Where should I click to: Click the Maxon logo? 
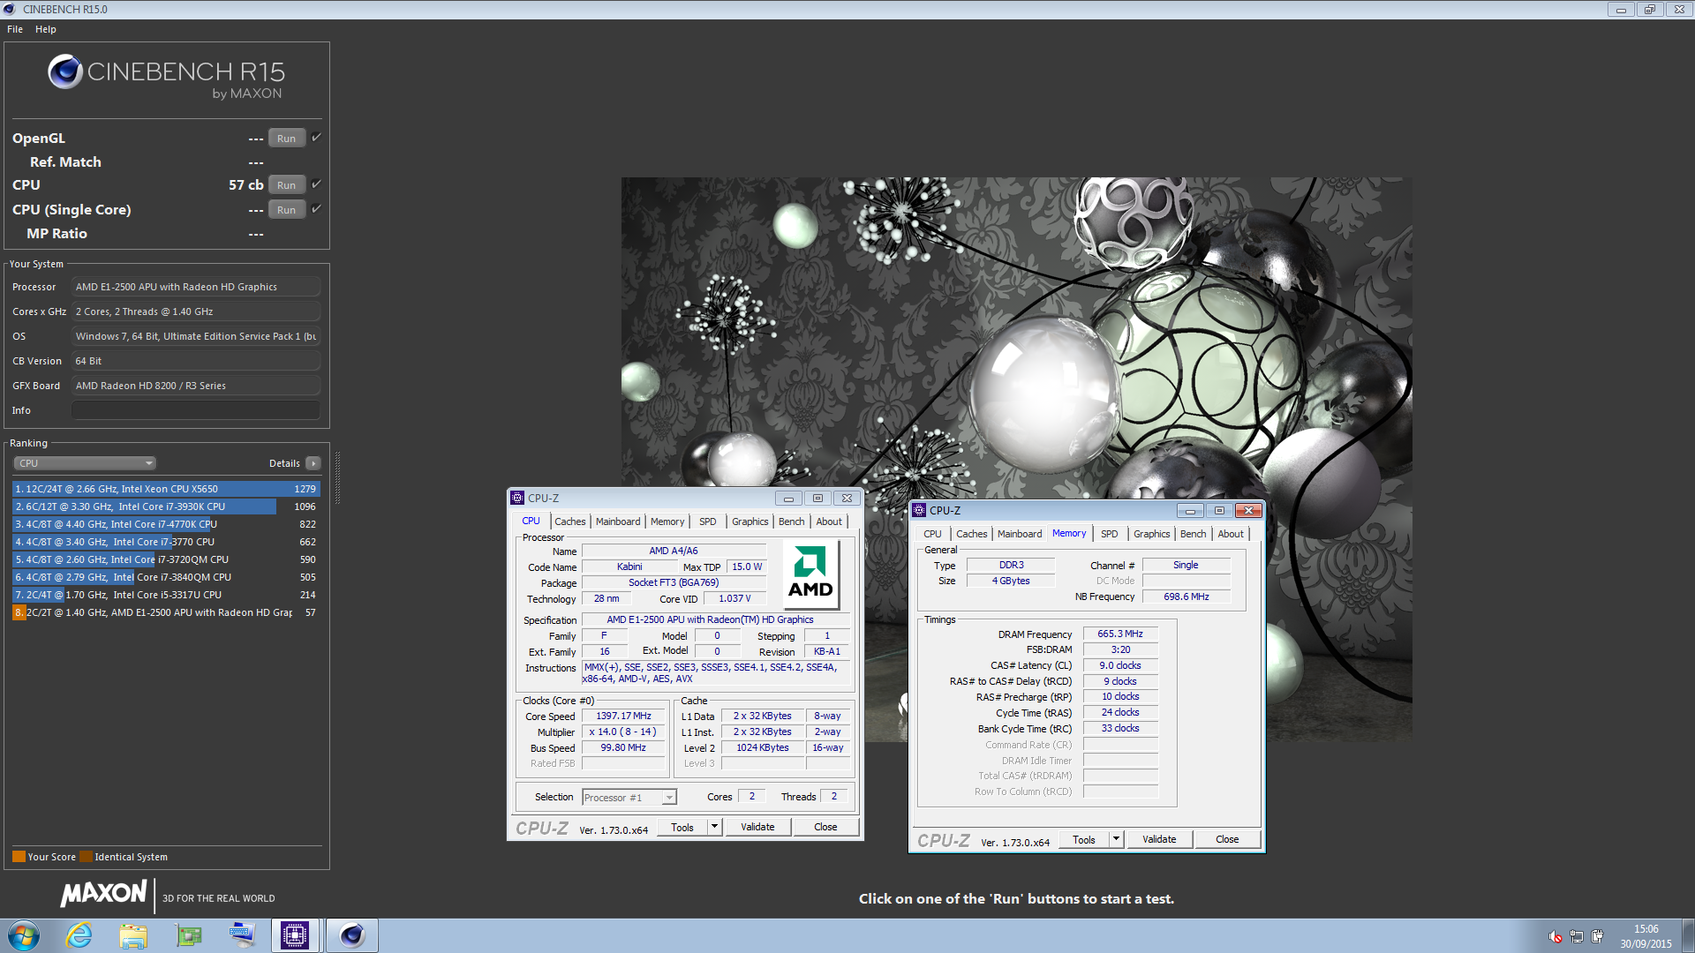(103, 894)
